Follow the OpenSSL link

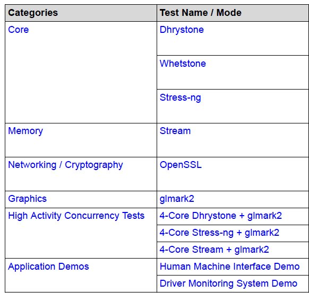pyautogui.click(x=181, y=165)
